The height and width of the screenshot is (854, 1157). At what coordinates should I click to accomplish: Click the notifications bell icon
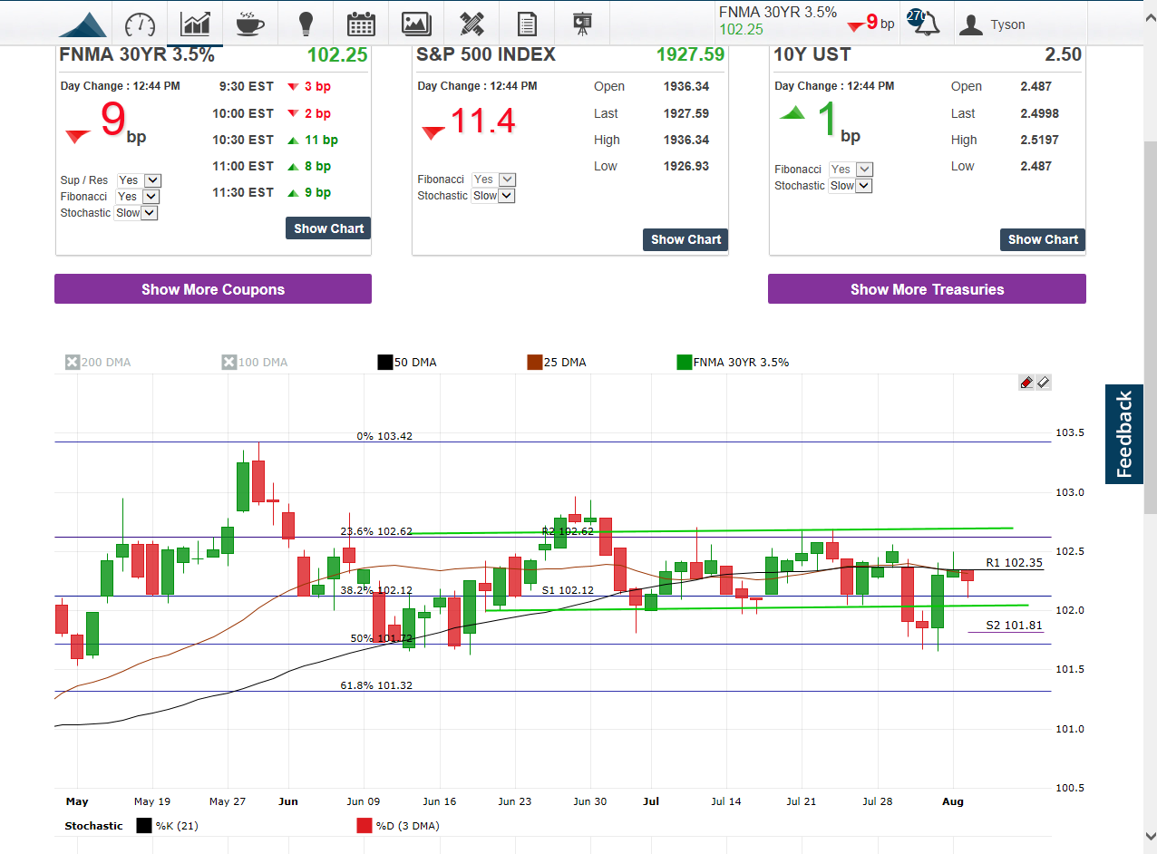tap(926, 24)
